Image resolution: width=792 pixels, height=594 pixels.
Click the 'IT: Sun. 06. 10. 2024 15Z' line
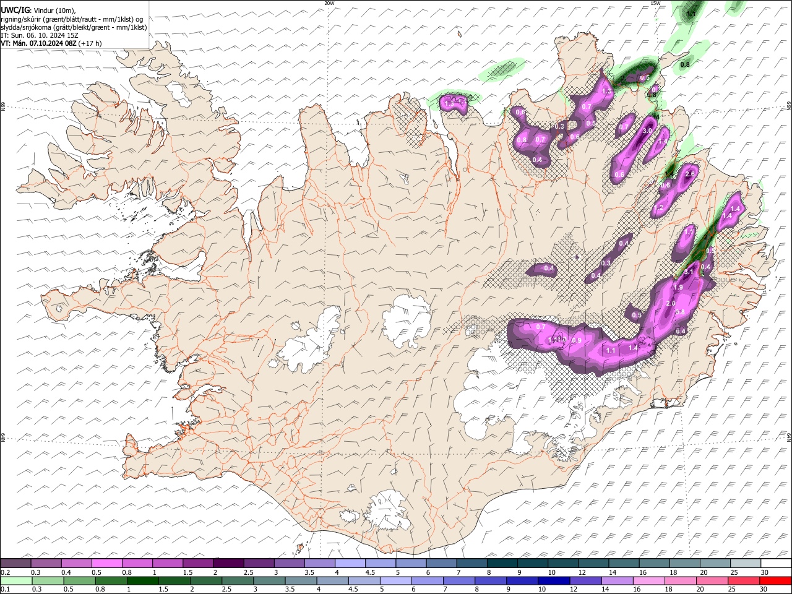pyautogui.click(x=40, y=35)
